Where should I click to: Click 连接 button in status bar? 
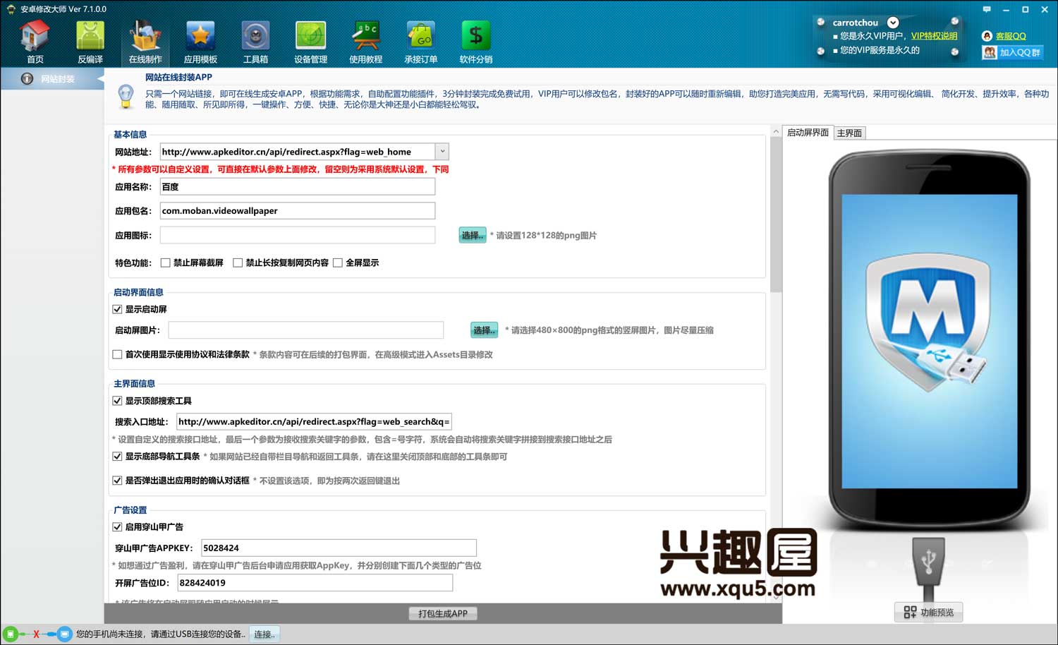coord(264,634)
